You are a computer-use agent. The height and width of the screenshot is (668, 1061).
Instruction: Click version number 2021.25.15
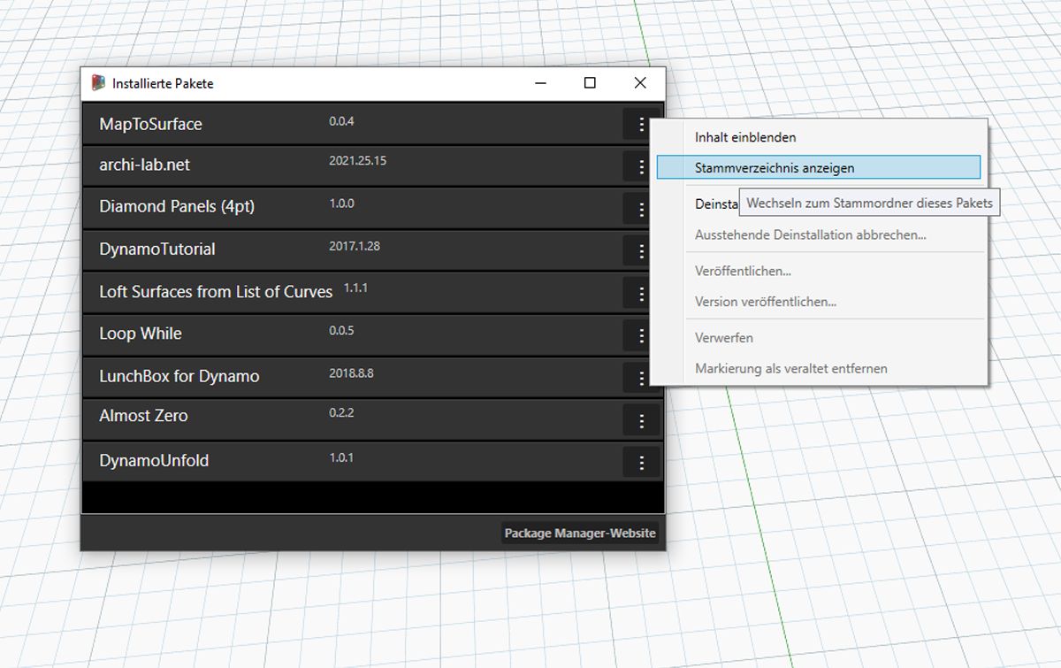358,161
